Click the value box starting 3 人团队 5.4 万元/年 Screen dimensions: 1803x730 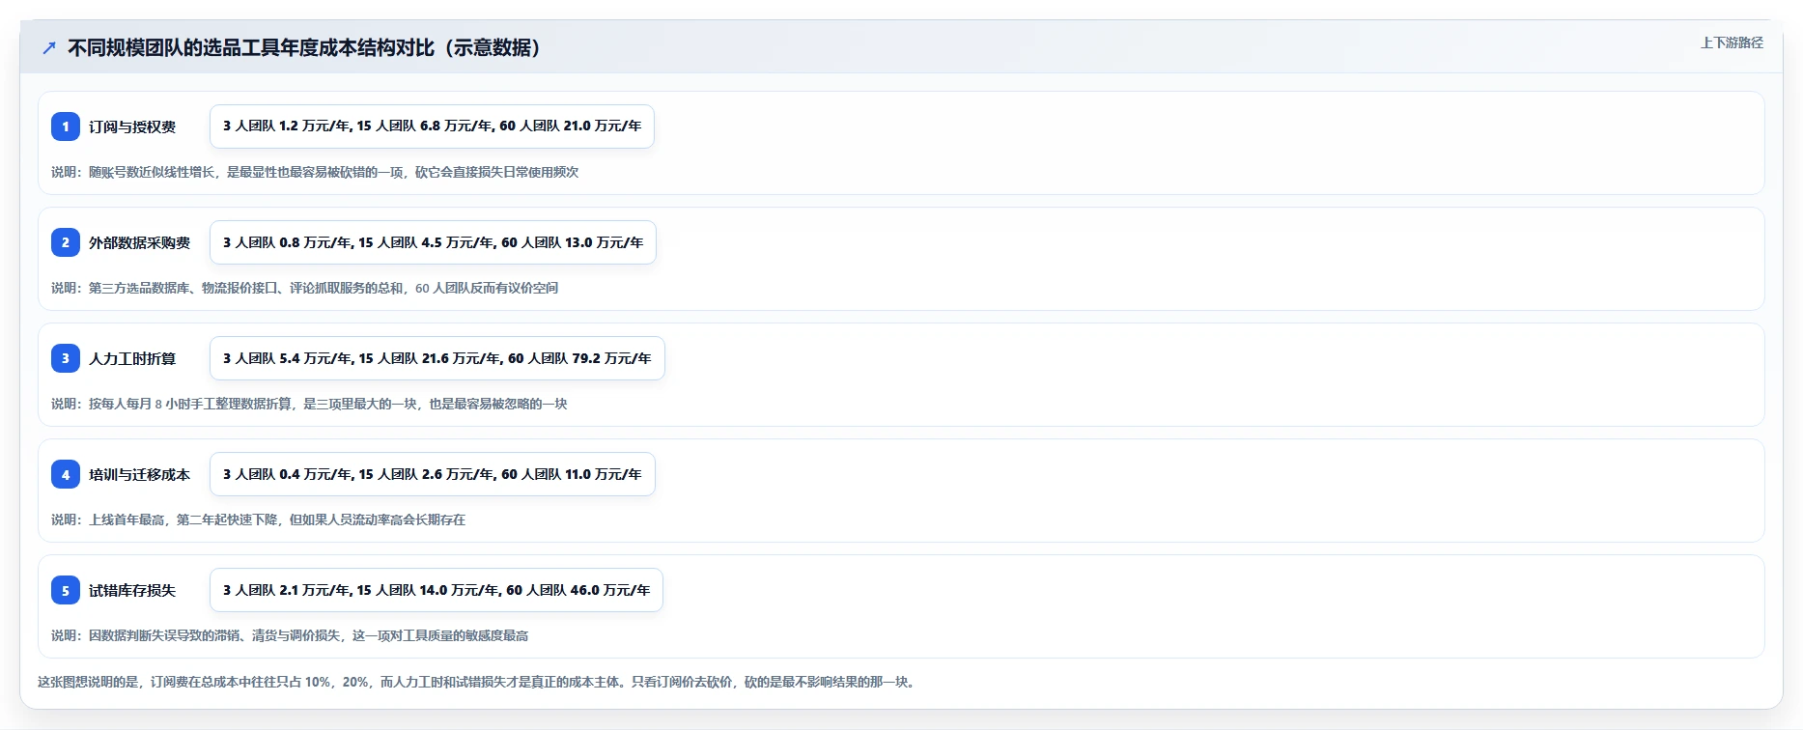coord(437,358)
